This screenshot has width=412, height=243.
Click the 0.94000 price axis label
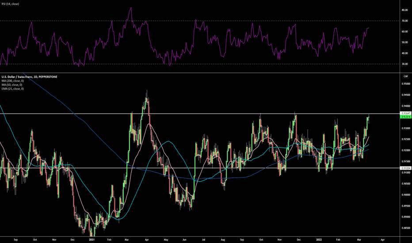pos(405,106)
